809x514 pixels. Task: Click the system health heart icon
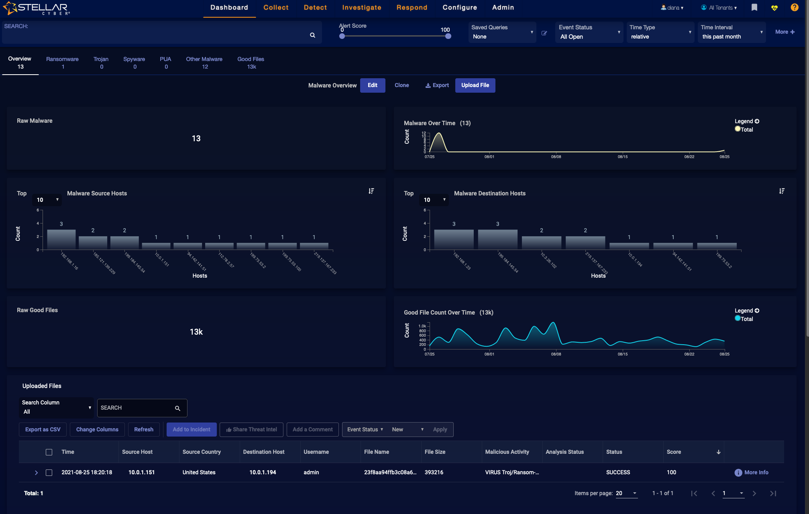coord(774,8)
